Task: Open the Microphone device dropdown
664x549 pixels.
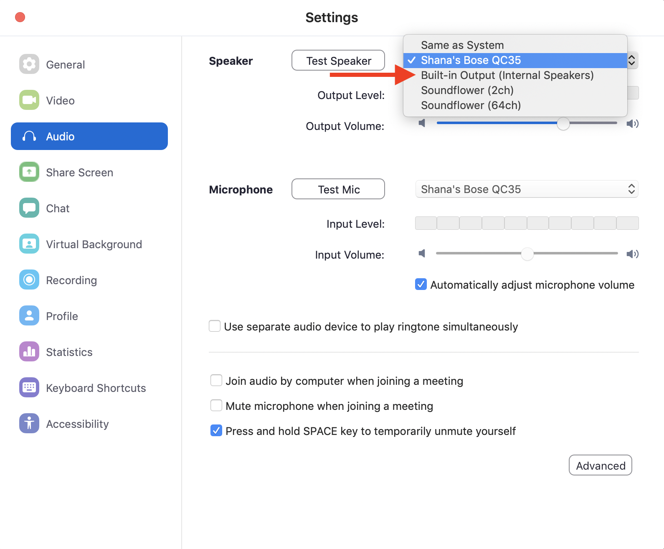Action: pyautogui.click(x=527, y=189)
